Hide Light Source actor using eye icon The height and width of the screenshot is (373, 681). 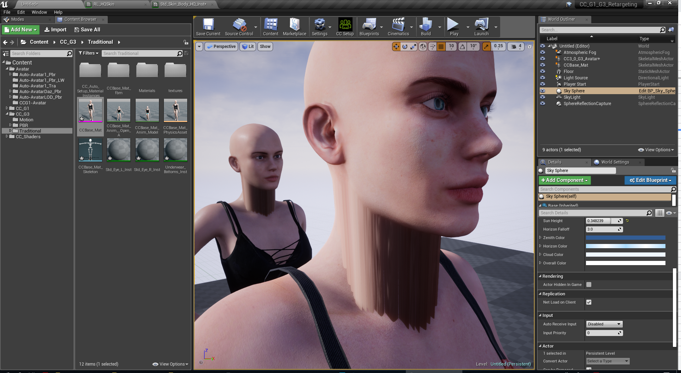click(543, 78)
